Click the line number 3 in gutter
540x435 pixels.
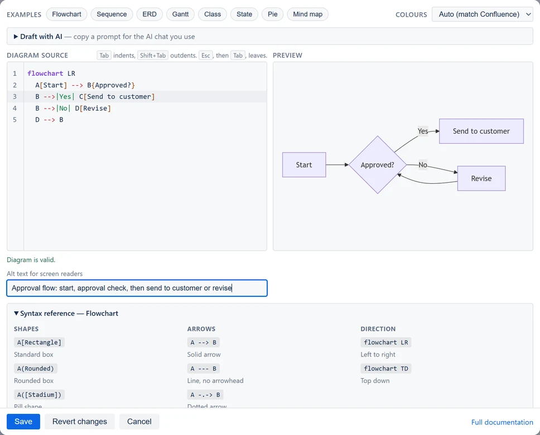[x=15, y=96]
